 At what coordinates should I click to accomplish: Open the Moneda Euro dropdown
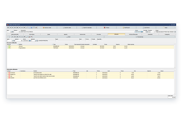[154, 32]
